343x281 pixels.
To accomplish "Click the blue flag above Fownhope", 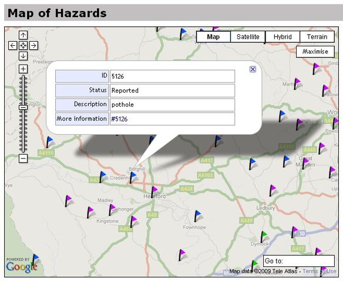I will tap(197, 215).
